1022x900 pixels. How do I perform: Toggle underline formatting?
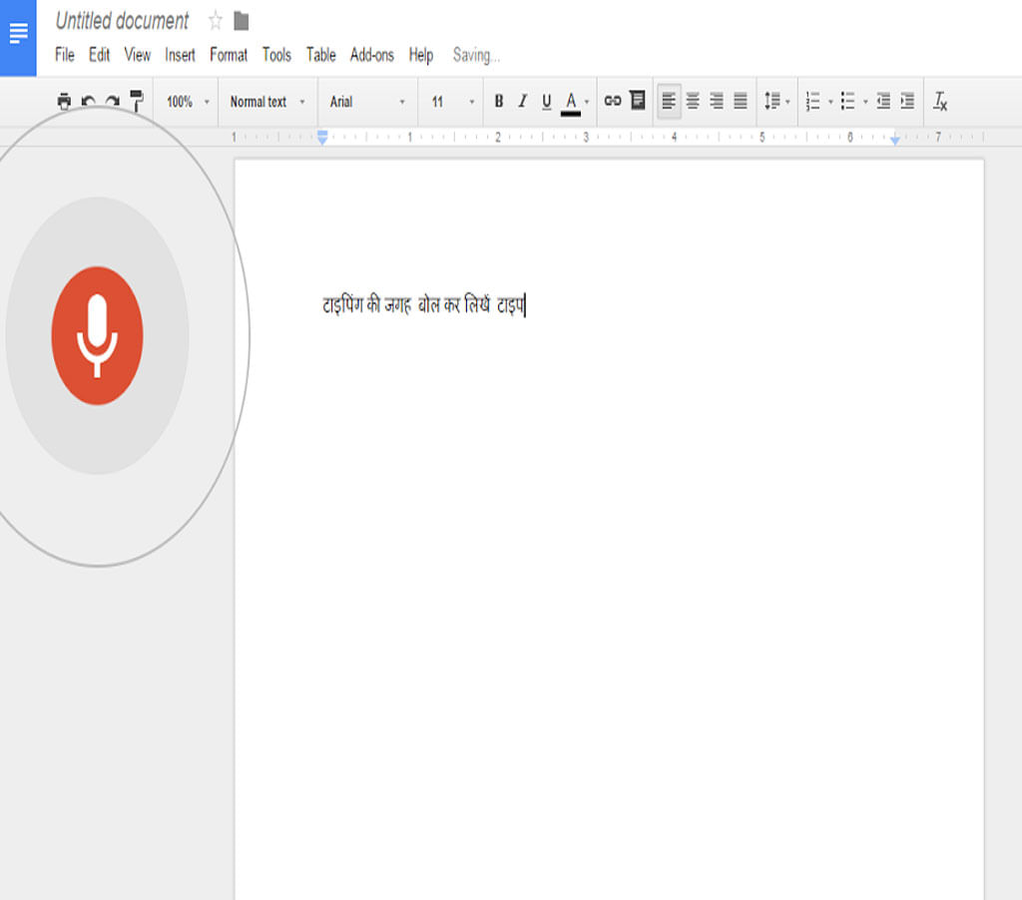(x=546, y=101)
